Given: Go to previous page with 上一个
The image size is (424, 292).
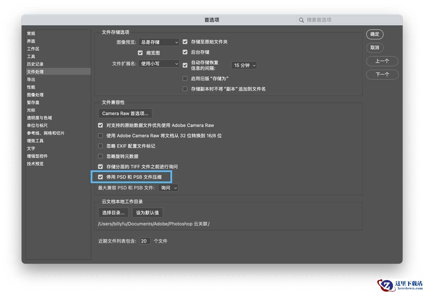Looking at the screenshot, I should pyautogui.click(x=382, y=61).
